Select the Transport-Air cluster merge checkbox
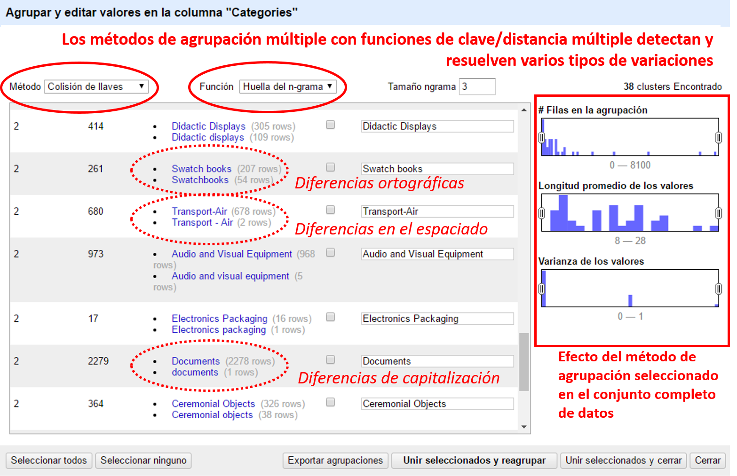Screen dimensions: 737x476 (x=331, y=210)
